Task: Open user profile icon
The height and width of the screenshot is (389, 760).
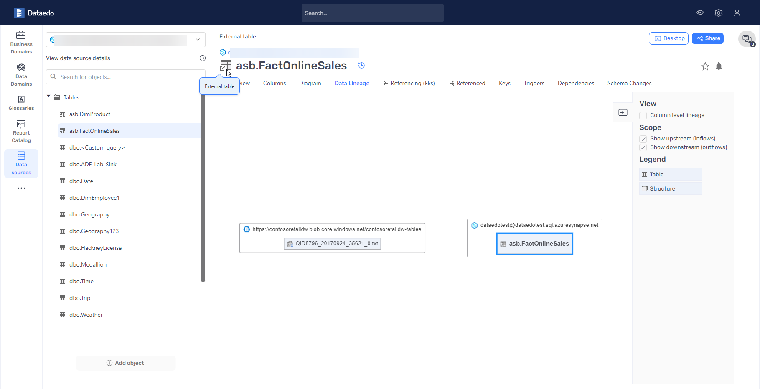Action: click(x=737, y=13)
